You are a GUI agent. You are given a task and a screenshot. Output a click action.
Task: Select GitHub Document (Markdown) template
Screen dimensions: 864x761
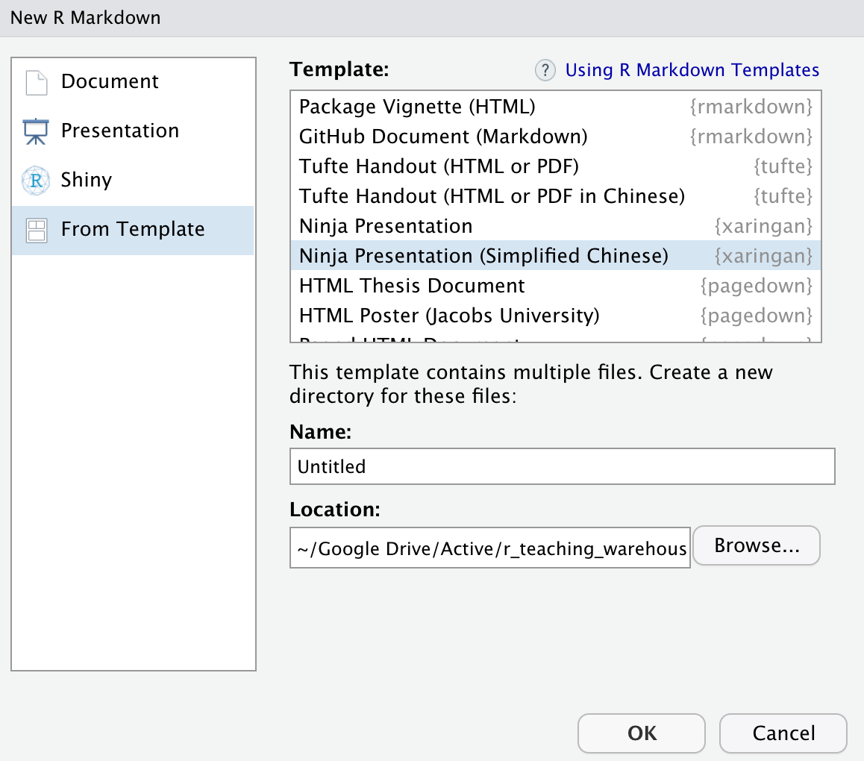pyautogui.click(x=555, y=136)
